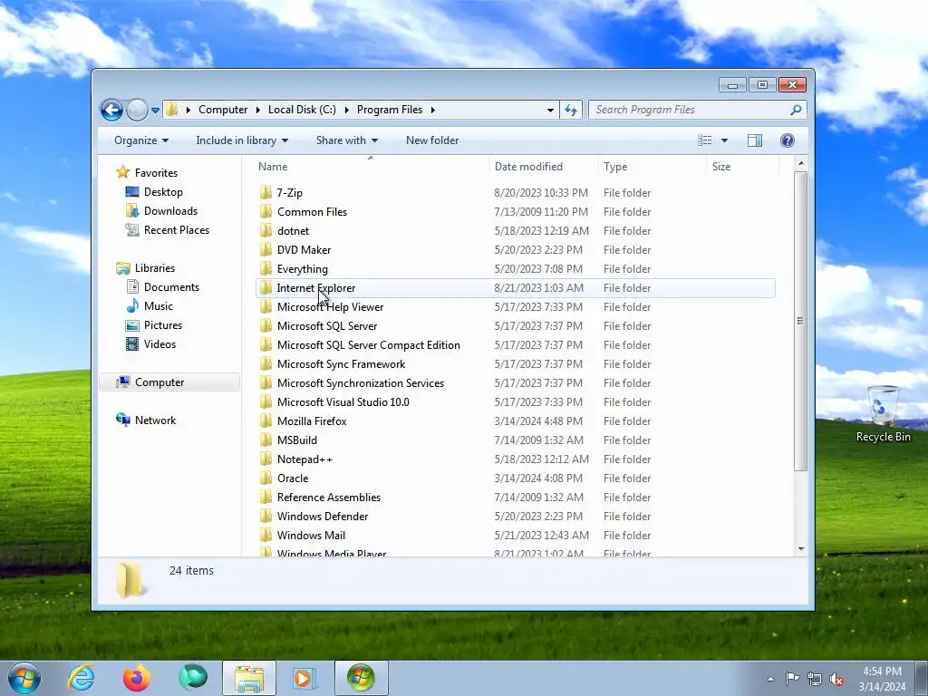Select Microsoft Visual Studio 10.0 folder

click(x=343, y=401)
